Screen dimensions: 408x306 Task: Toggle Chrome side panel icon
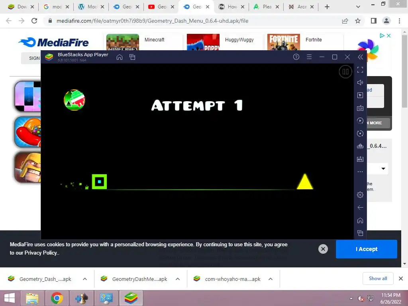pyautogui.click(x=374, y=21)
